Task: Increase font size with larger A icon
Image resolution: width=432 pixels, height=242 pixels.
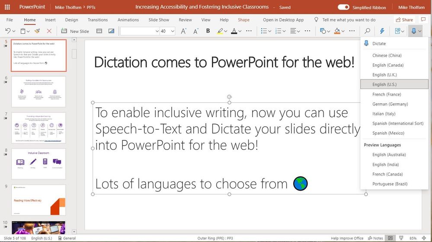Action: pyautogui.click(x=183, y=31)
